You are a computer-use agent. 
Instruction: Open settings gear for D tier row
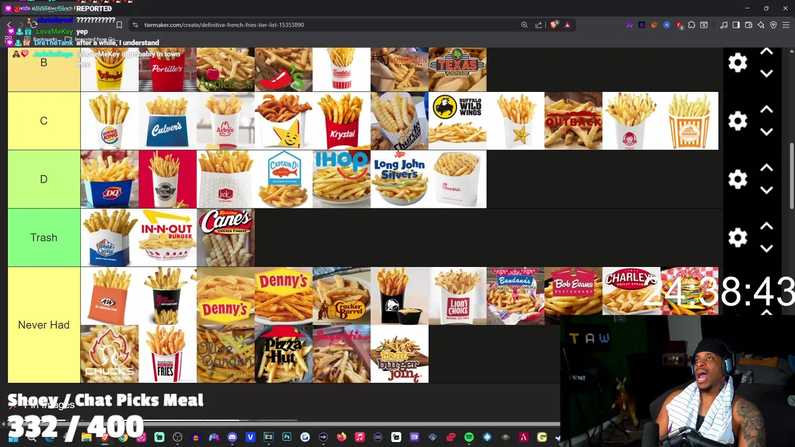pos(738,179)
